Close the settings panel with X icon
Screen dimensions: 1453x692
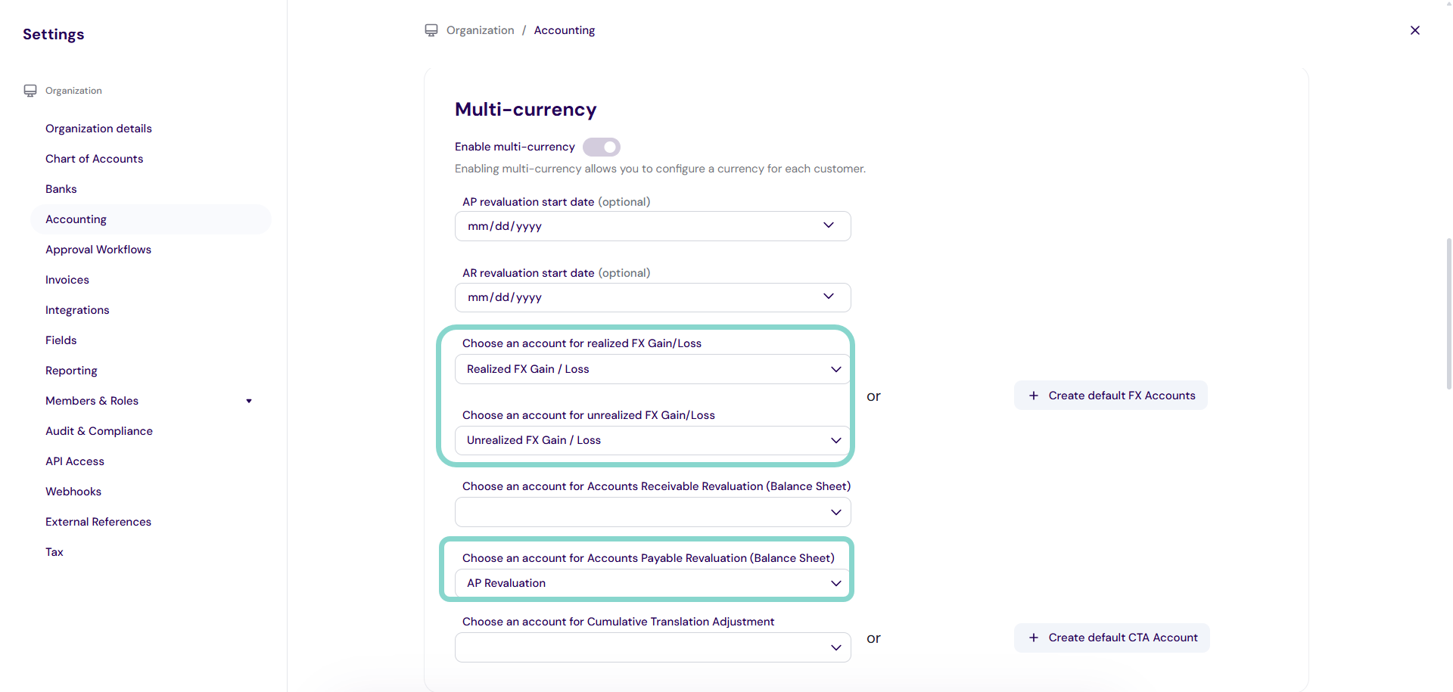tap(1414, 30)
